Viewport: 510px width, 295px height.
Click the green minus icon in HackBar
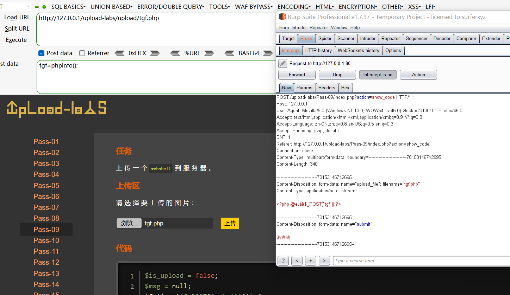pos(37,7)
